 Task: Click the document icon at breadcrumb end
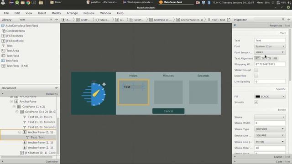(229, 20)
